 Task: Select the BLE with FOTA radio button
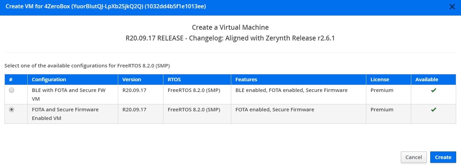click(x=12, y=90)
